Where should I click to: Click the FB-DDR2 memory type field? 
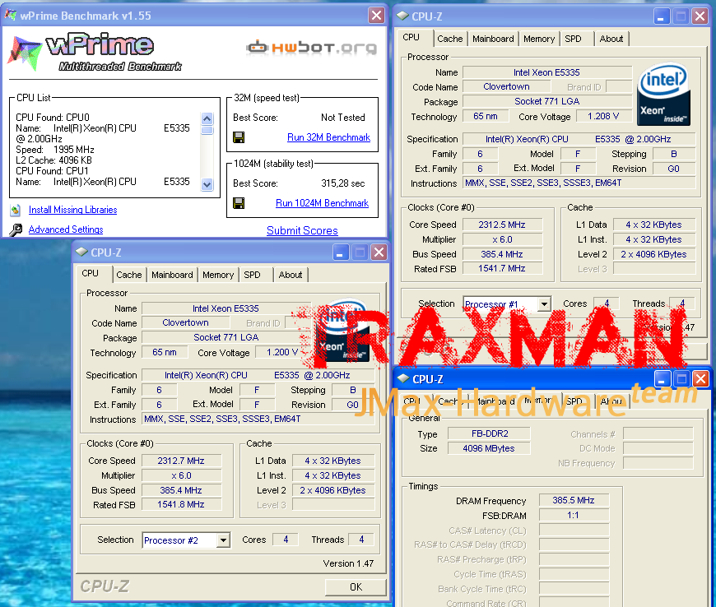pyautogui.click(x=489, y=433)
